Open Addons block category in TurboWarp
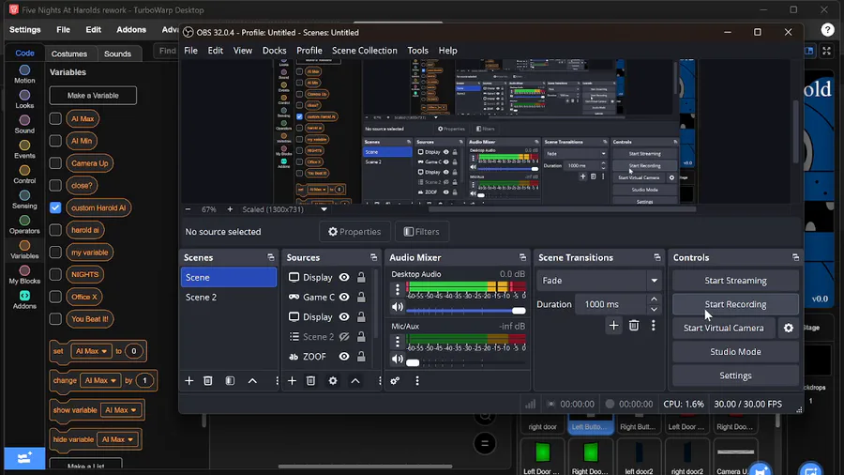Viewport: 844px width, 475px height. pos(24,300)
